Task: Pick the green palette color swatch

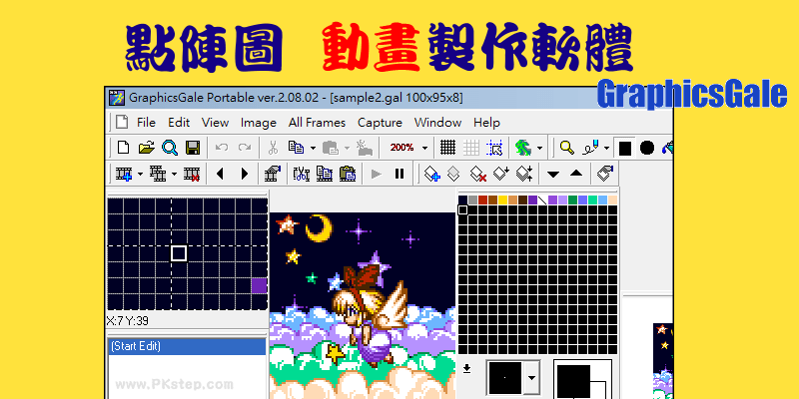Action: 572,200
